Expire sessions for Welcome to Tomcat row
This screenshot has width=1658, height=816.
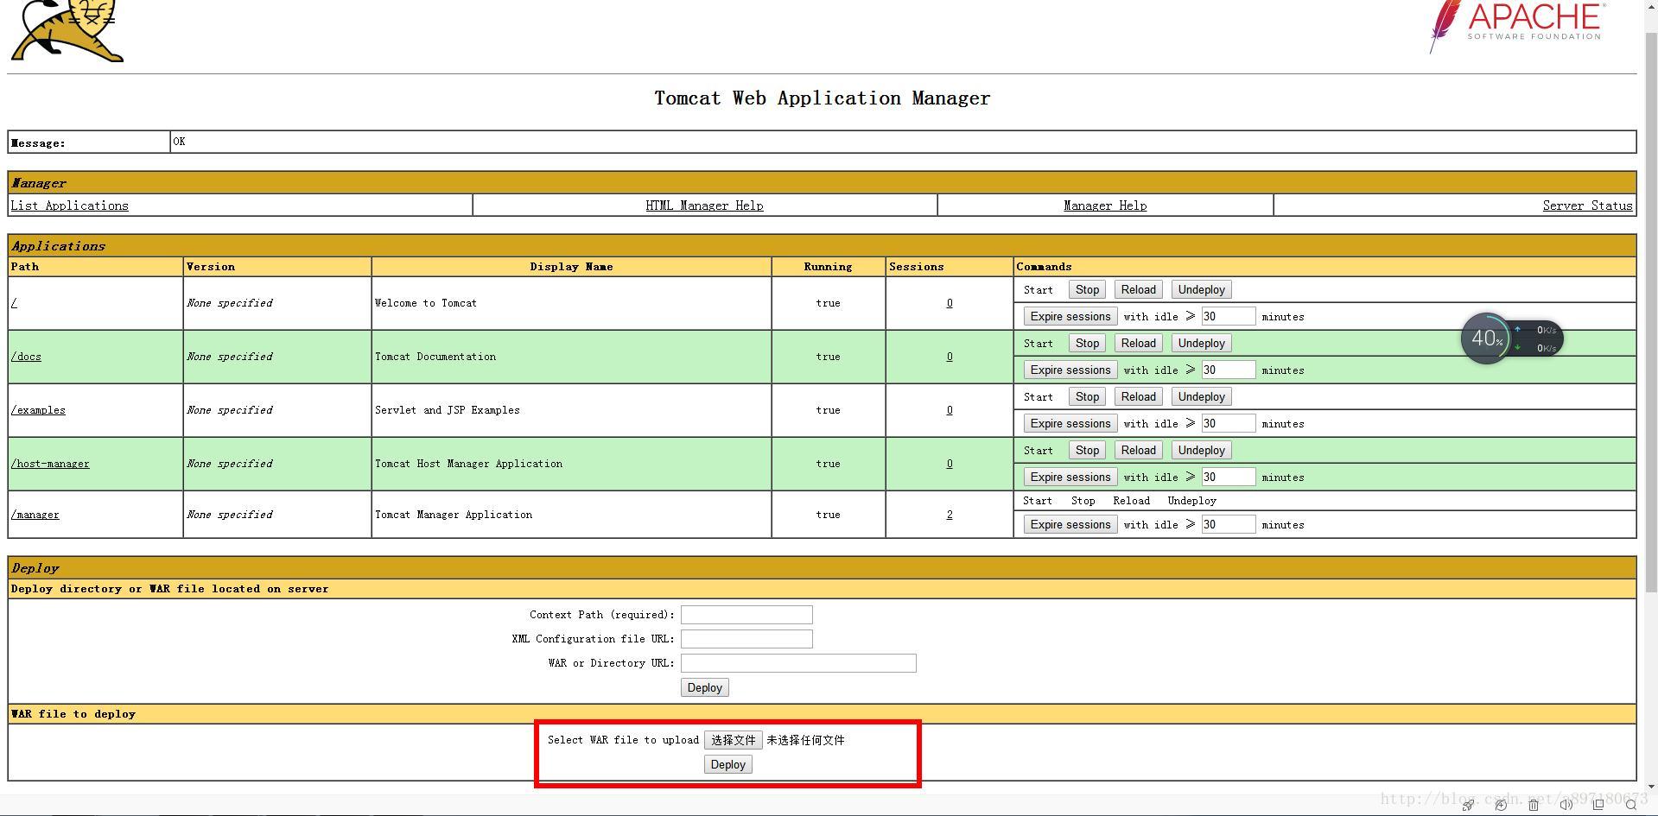click(x=1070, y=317)
